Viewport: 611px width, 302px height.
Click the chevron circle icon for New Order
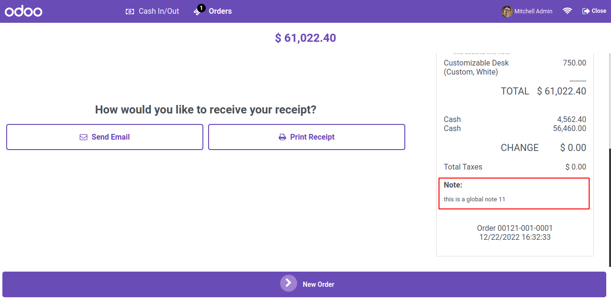(288, 283)
